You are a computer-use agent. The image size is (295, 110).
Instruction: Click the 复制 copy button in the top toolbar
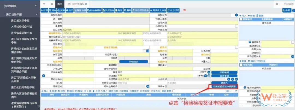[61, 10]
